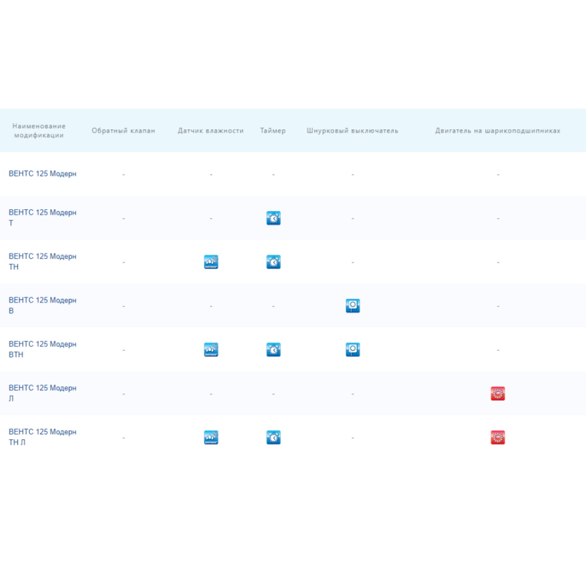
Task: Open the ВЕНТС 125 Модерн ВТН link
Action: [x=42, y=349]
